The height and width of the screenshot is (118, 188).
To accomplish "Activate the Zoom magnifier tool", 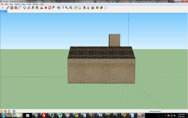I will click(x=67, y=8).
